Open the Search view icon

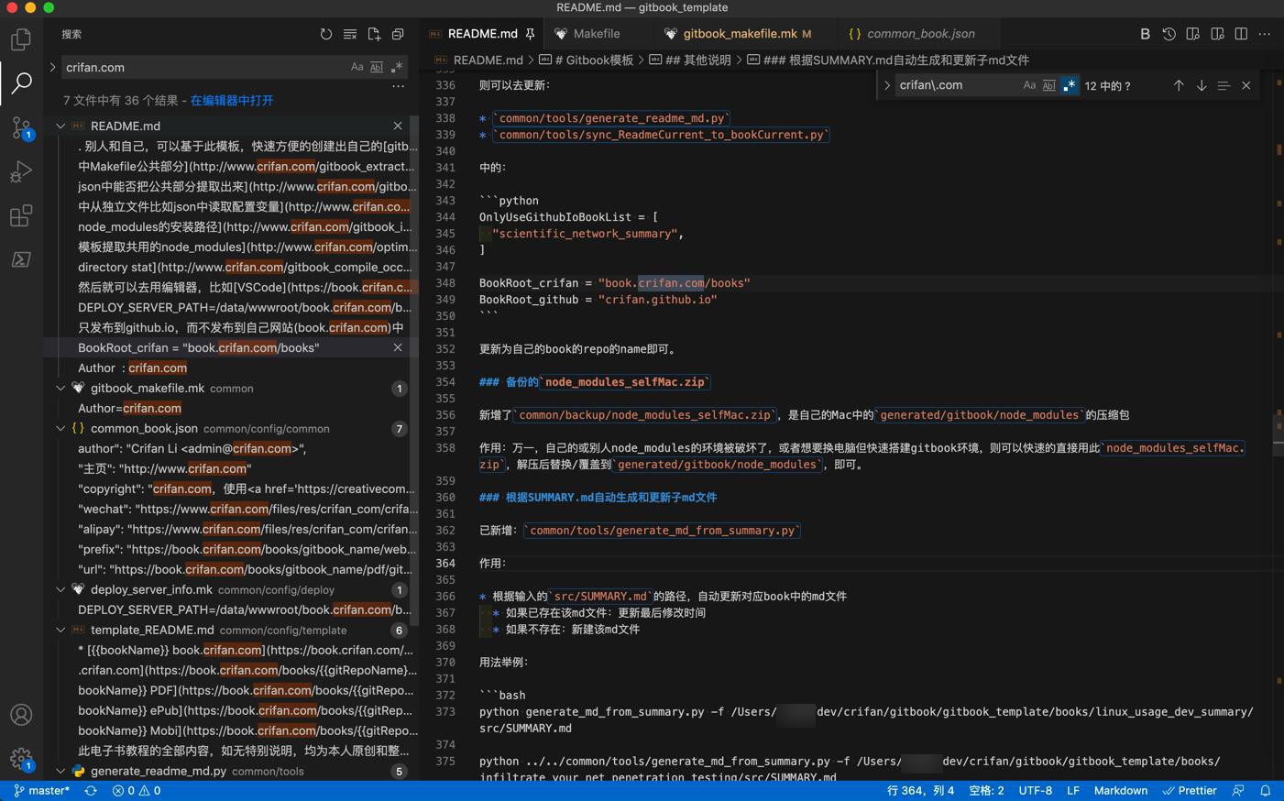20,83
